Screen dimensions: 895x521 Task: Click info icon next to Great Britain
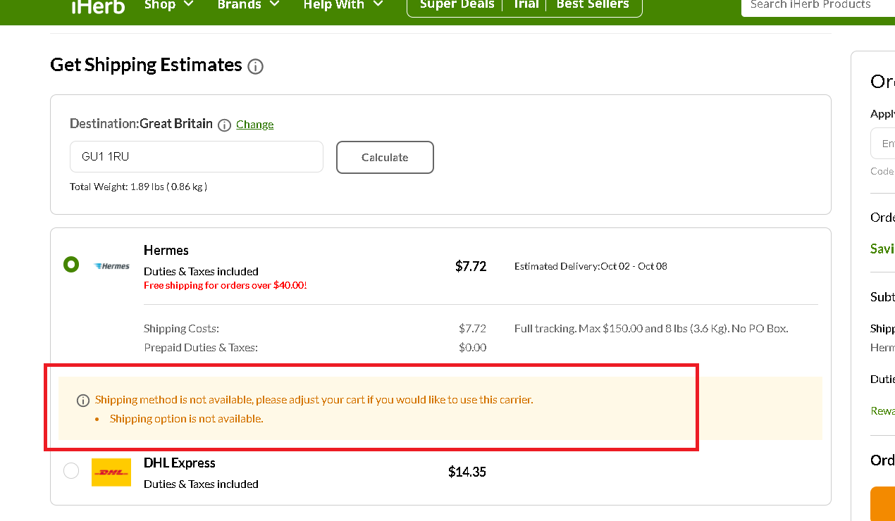[x=224, y=125]
